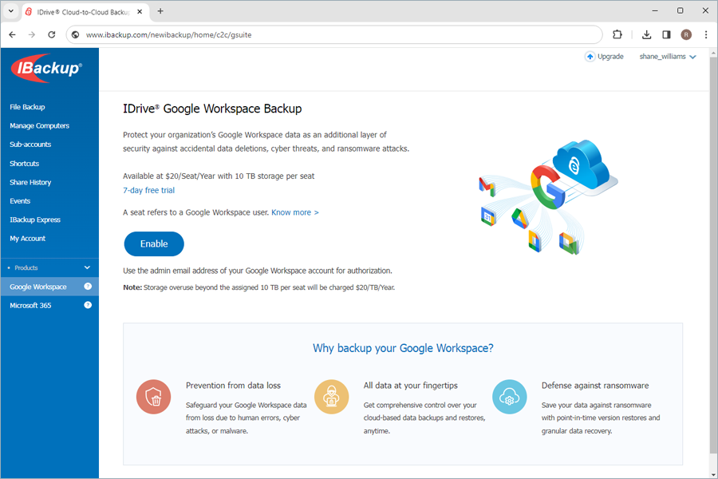Select Google Workspace product in sidebar

[49, 287]
